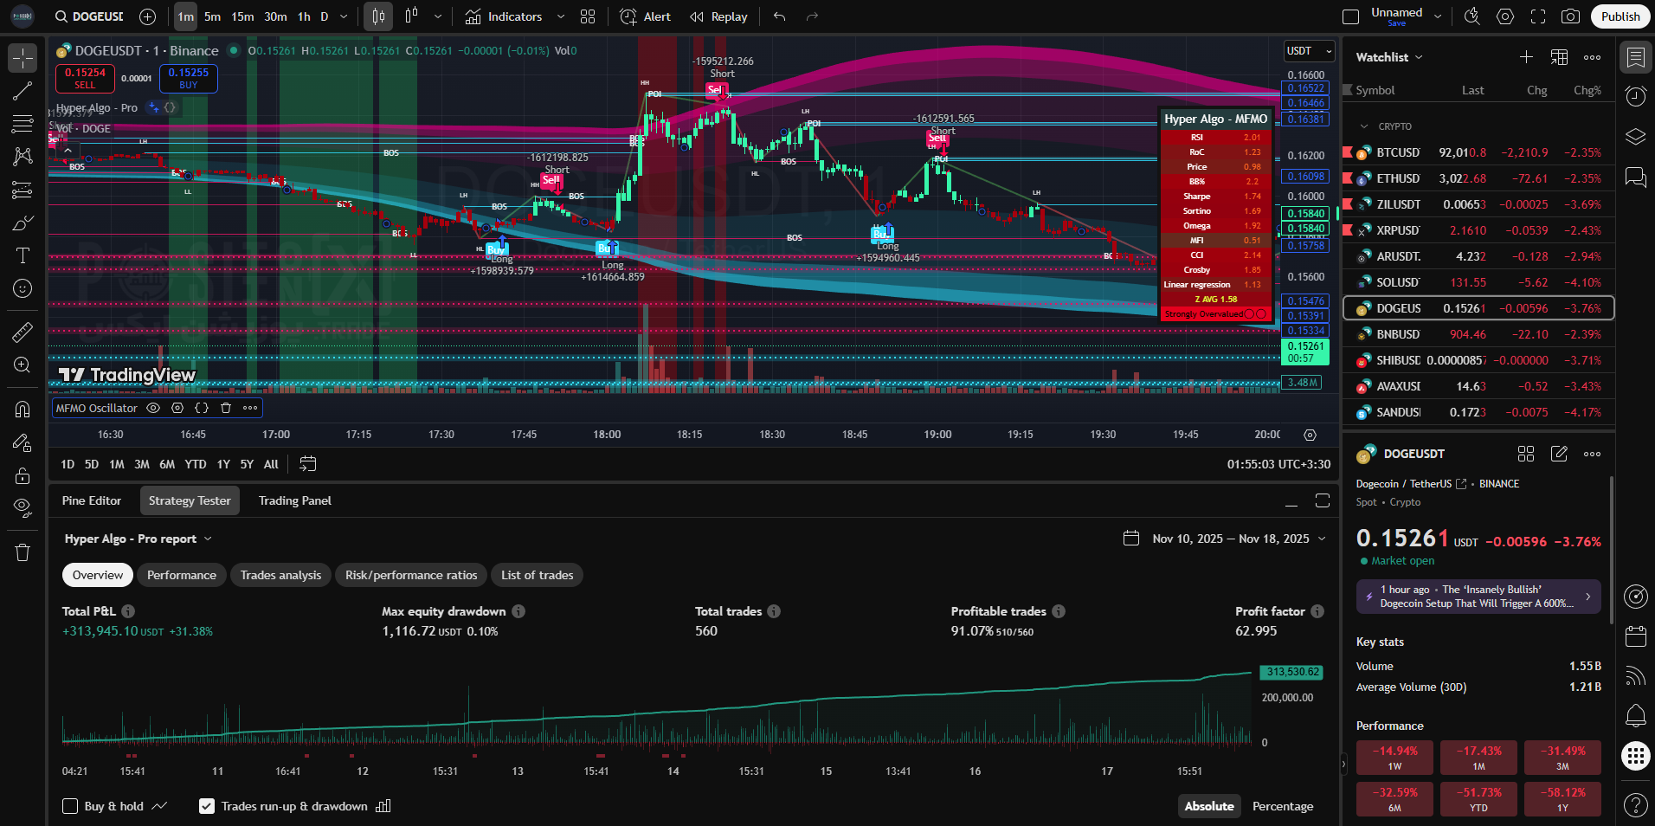Screen dimensions: 1655x826
Task: Open the Measure ruler tool
Action: pos(23,332)
